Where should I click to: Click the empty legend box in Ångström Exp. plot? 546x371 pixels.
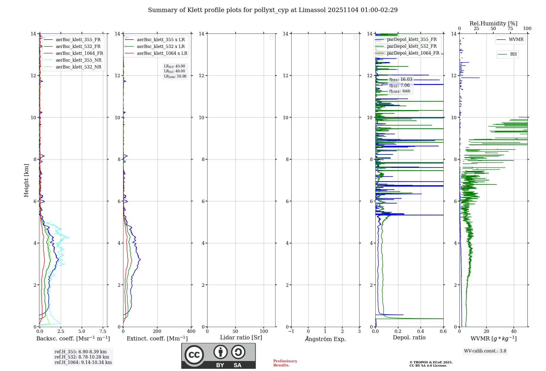[355, 38]
